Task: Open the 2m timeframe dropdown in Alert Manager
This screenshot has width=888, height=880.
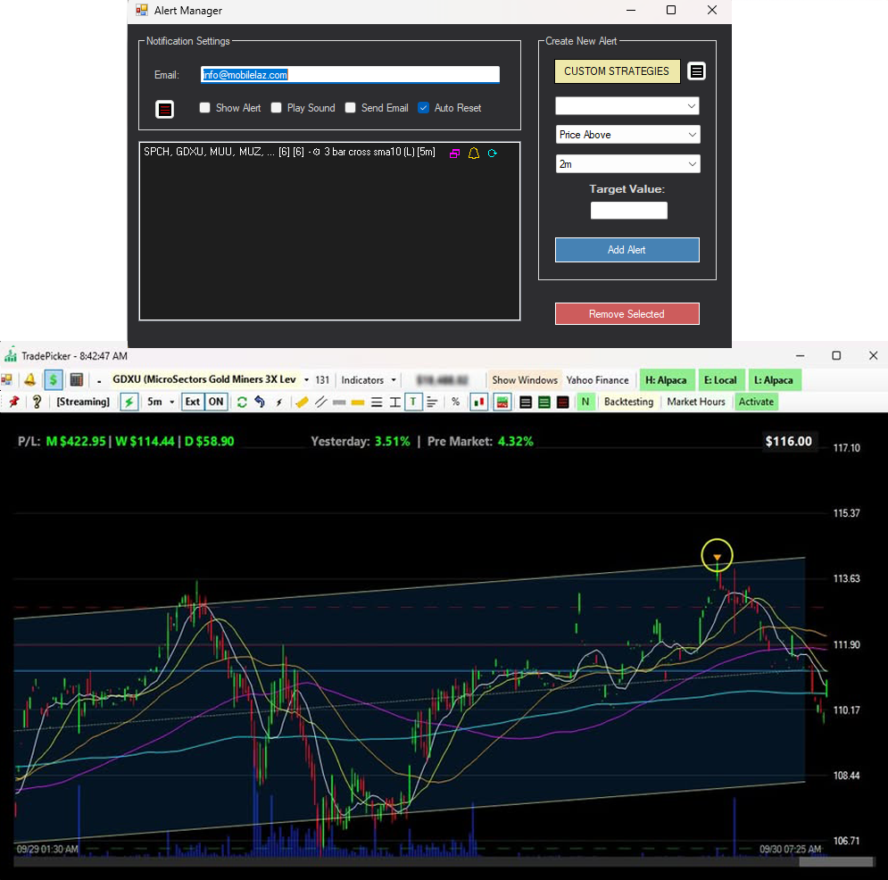Action: pos(627,164)
